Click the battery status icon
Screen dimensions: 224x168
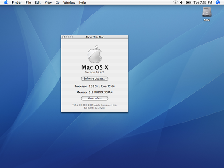(x=189, y=2)
